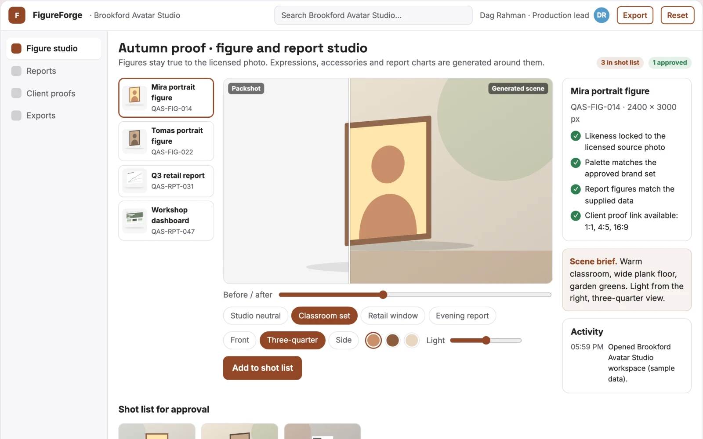Pick the cream color swatch
Image resolution: width=703 pixels, height=439 pixels.
[412, 341]
